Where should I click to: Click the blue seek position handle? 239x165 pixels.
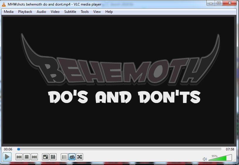click(x=18, y=149)
